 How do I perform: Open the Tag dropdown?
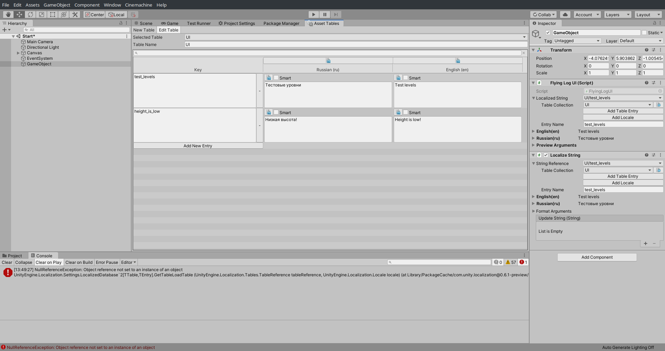click(x=577, y=41)
